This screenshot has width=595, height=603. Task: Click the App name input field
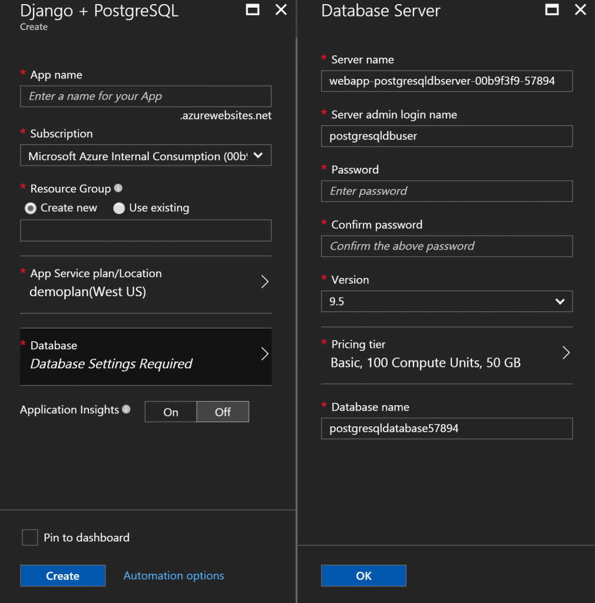coord(146,96)
